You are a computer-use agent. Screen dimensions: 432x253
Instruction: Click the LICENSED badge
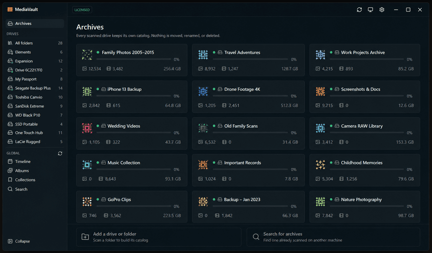pos(82,10)
